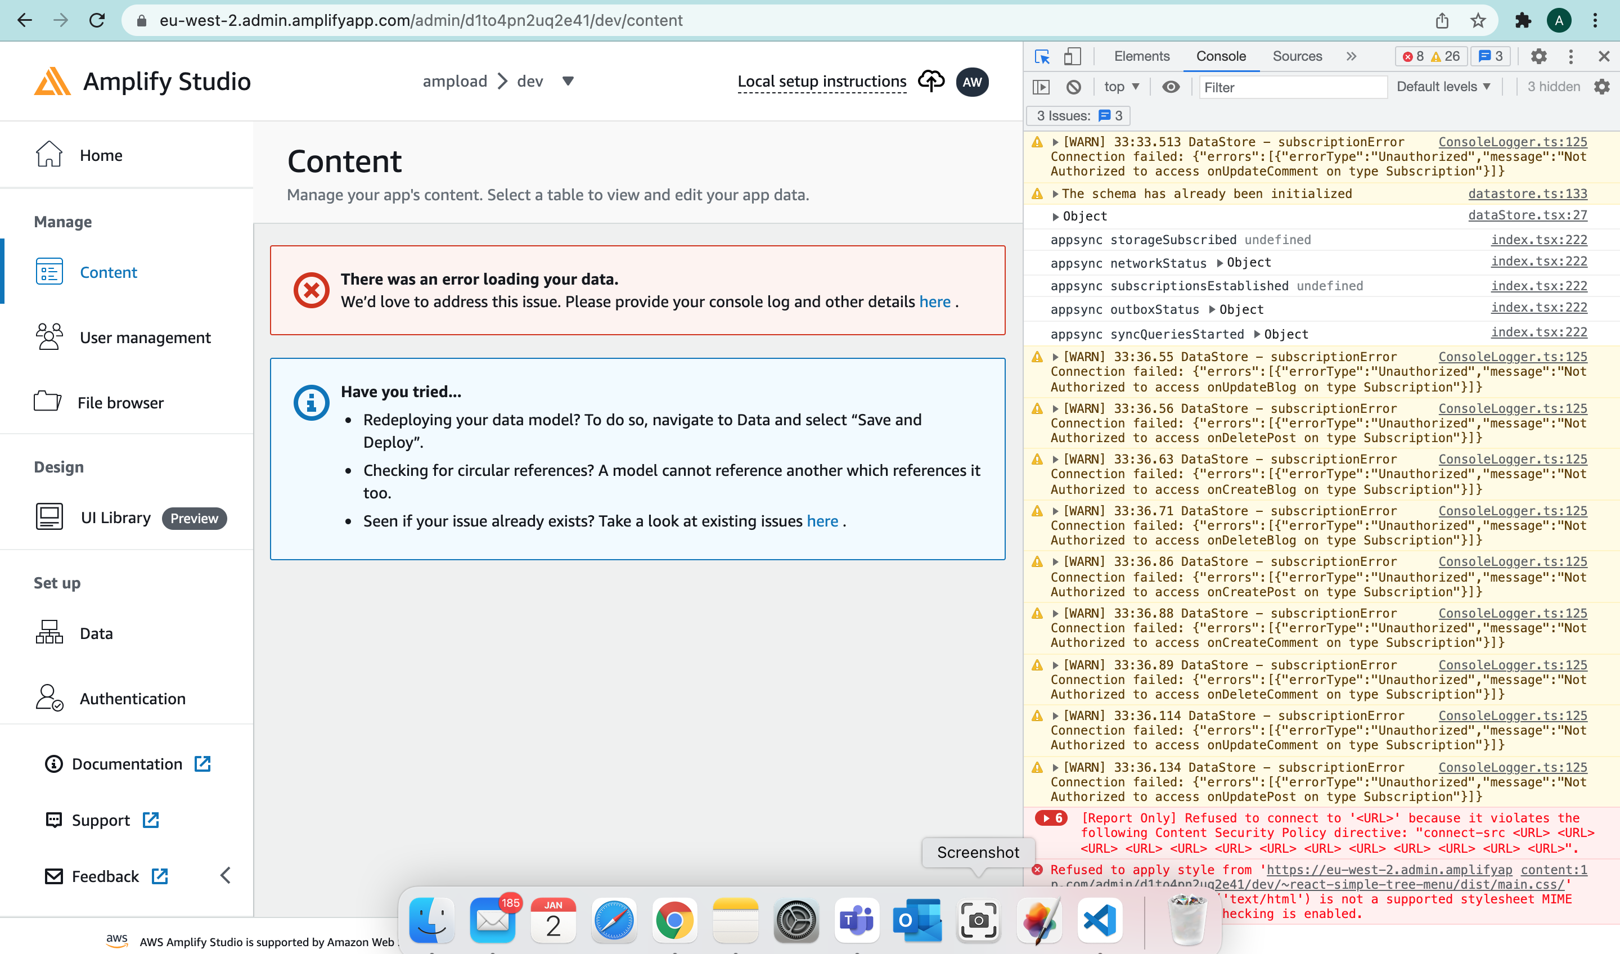Image resolution: width=1620 pixels, height=954 pixels.
Task: Bookmark this page with the star icon
Action: (1478, 20)
